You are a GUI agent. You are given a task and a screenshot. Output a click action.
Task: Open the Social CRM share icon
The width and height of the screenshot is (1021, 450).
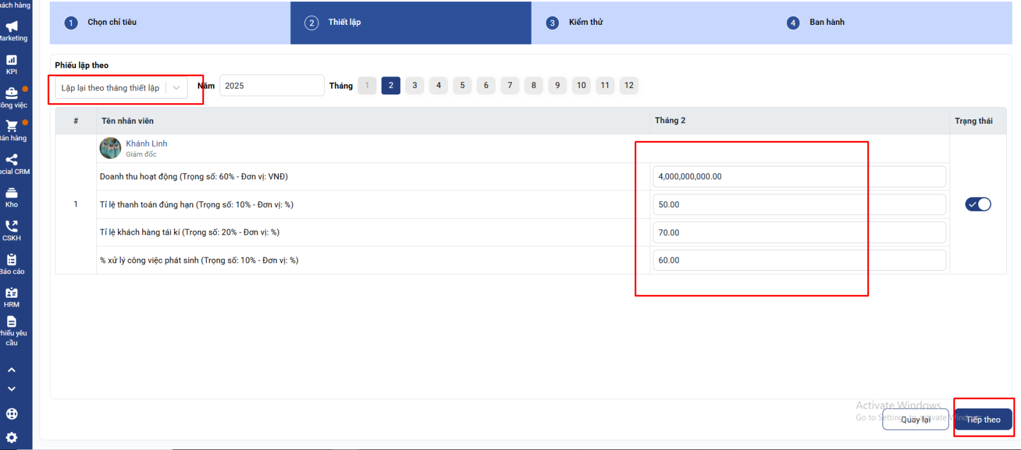(x=11, y=160)
